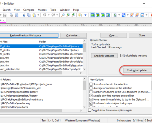
Task: Open Print Preview from the toolbar
Action: click(x=17, y=15)
